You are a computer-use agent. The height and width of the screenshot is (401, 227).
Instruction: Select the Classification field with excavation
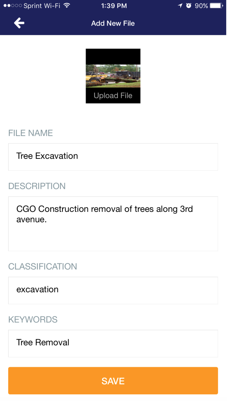coord(113,290)
